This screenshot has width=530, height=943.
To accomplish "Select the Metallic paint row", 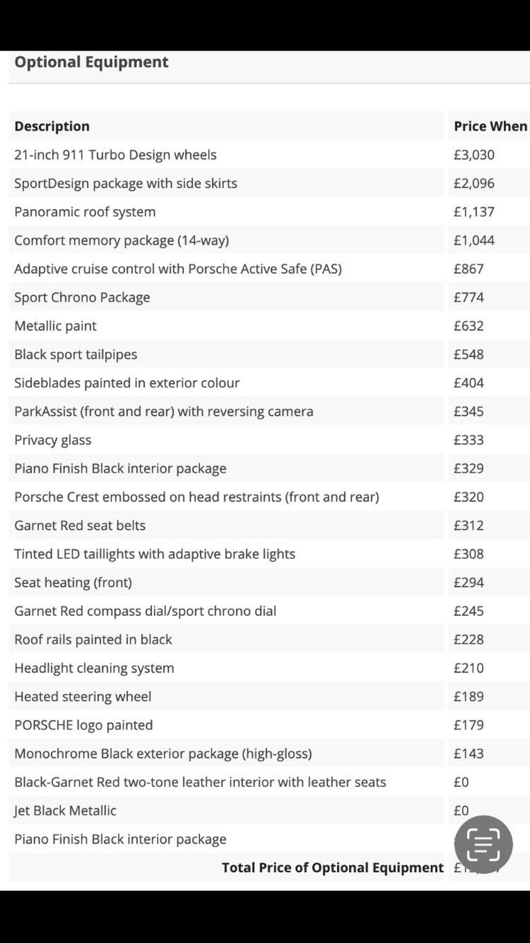I will point(269,326).
